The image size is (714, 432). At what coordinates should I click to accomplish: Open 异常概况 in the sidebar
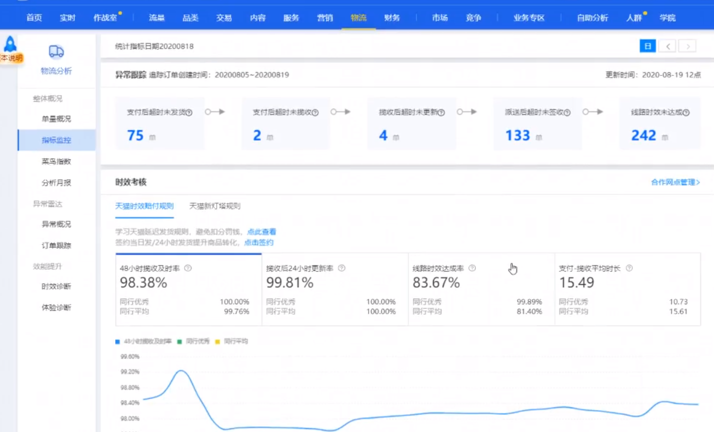[56, 224]
